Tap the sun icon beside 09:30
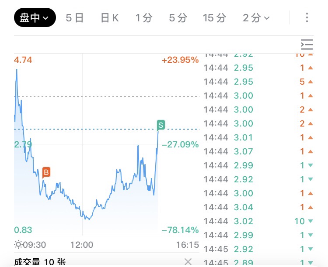 tap(18, 244)
